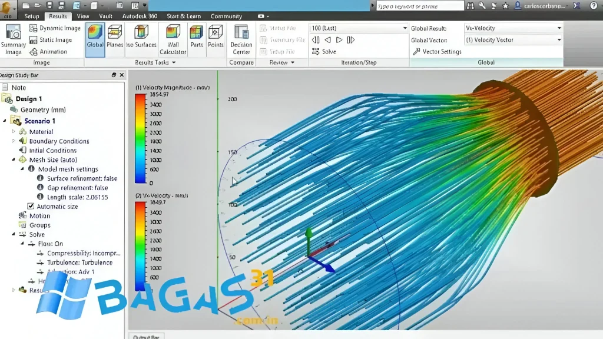Open the Animation tool
Image resolution: width=603 pixels, height=339 pixels.
point(48,52)
